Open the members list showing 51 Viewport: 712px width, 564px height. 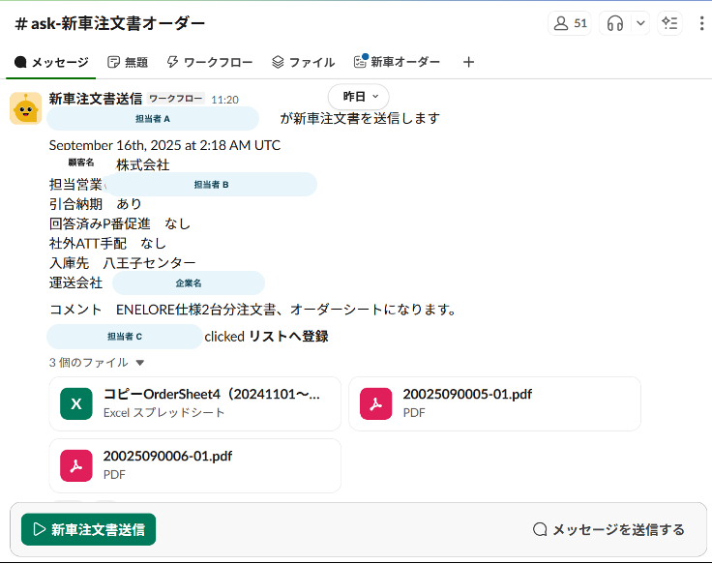tap(569, 23)
